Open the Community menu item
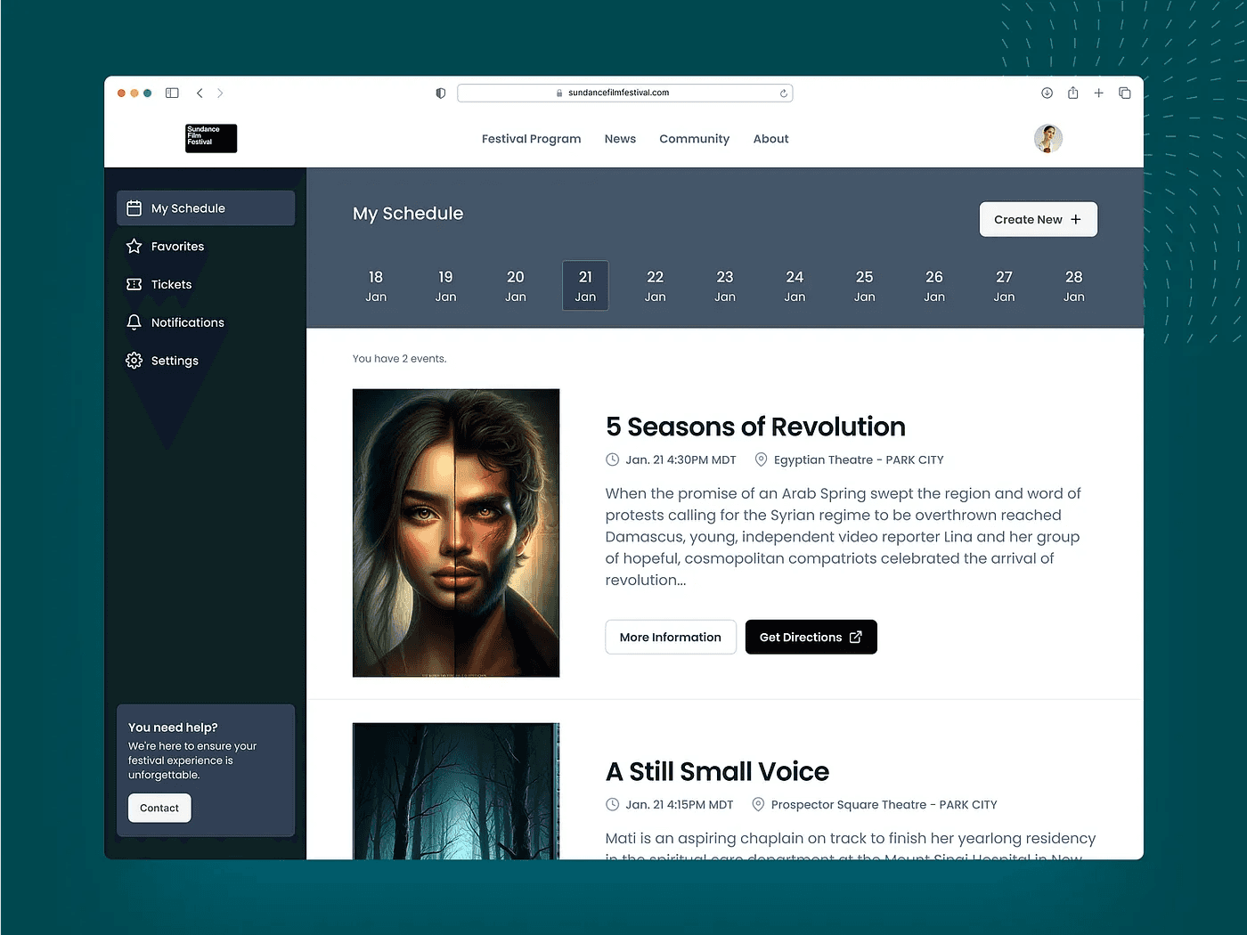Screen dimensions: 1247x935 click(x=694, y=139)
